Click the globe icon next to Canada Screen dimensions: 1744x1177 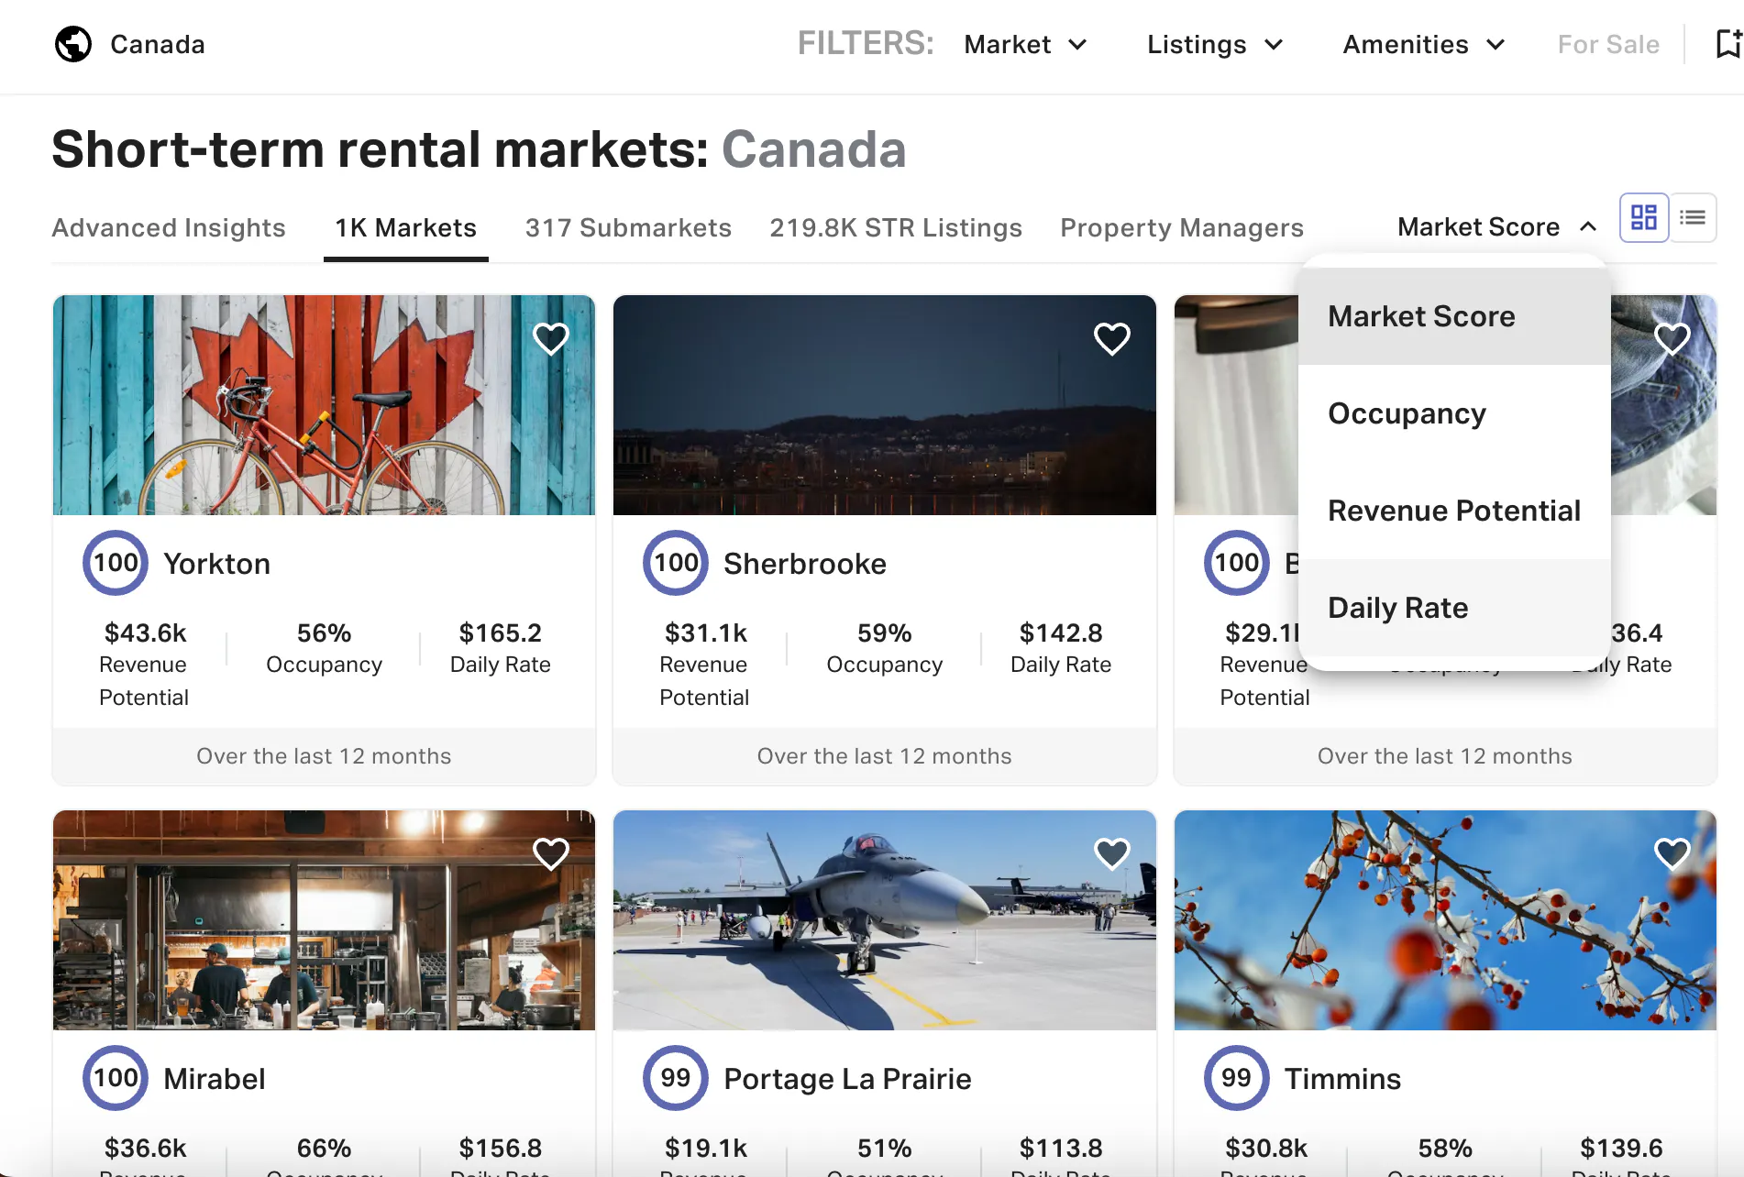tap(73, 44)
